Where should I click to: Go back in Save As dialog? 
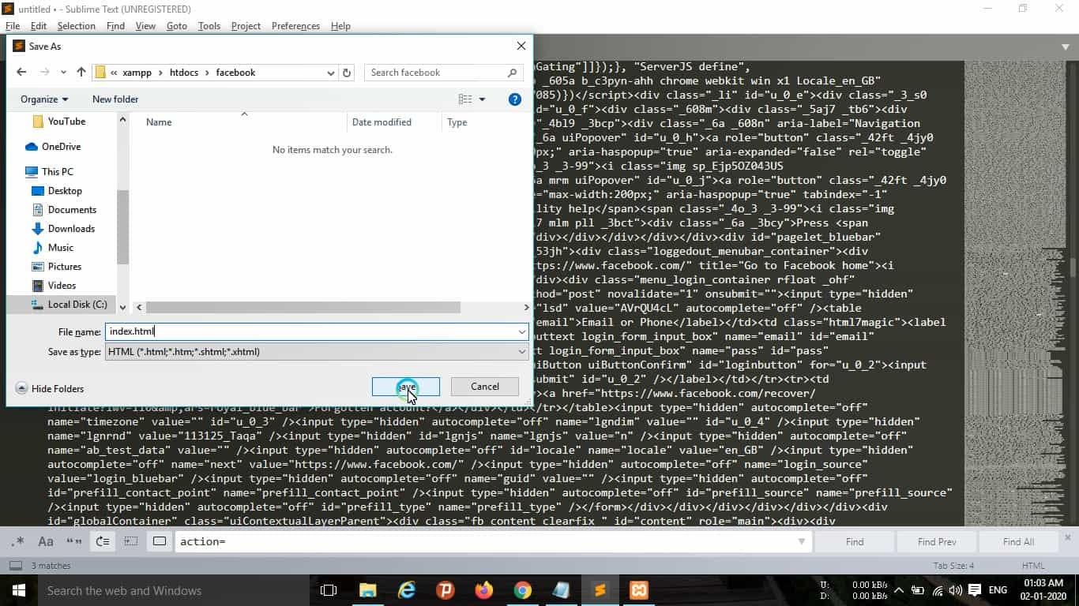pos(21,72)
